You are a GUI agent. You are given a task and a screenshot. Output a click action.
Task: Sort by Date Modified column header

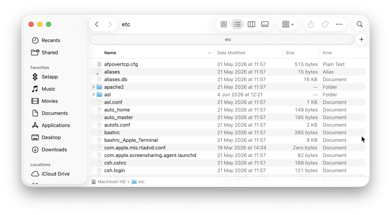(x=231, y=53)
